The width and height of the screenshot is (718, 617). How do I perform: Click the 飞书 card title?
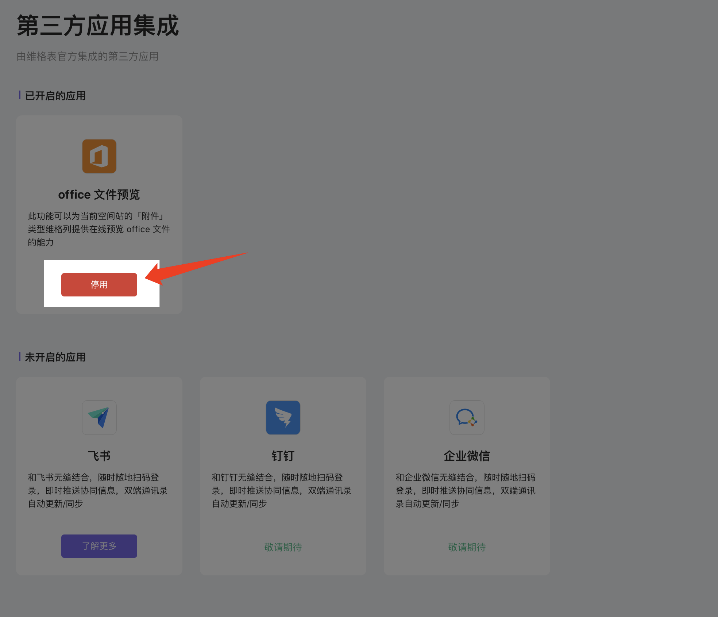(x=99, y=456)
